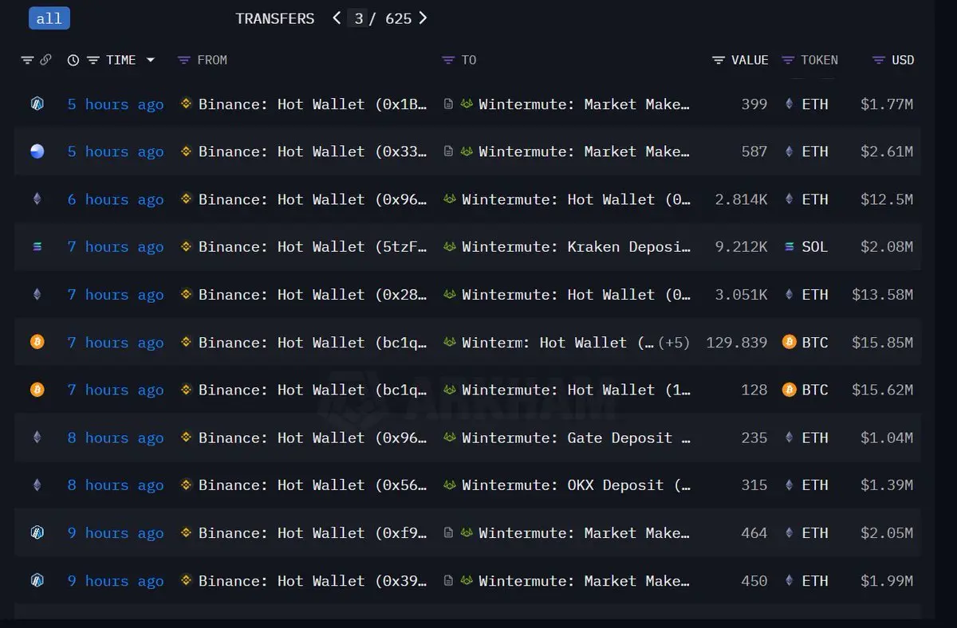Click Ethereum chain icon of 3.051K ETH row
The image size is (957, 628).
(37, 294)
